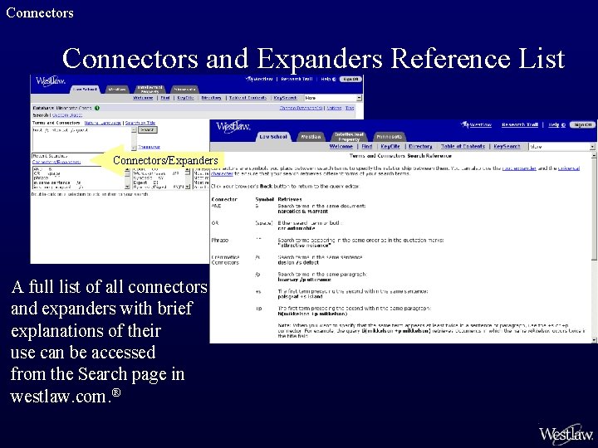
Task: Click Welcome link in front window toolbar
Action: tap(341, 146)
